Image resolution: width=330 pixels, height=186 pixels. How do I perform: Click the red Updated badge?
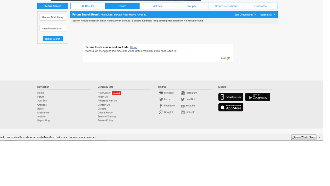pos(116,93)
